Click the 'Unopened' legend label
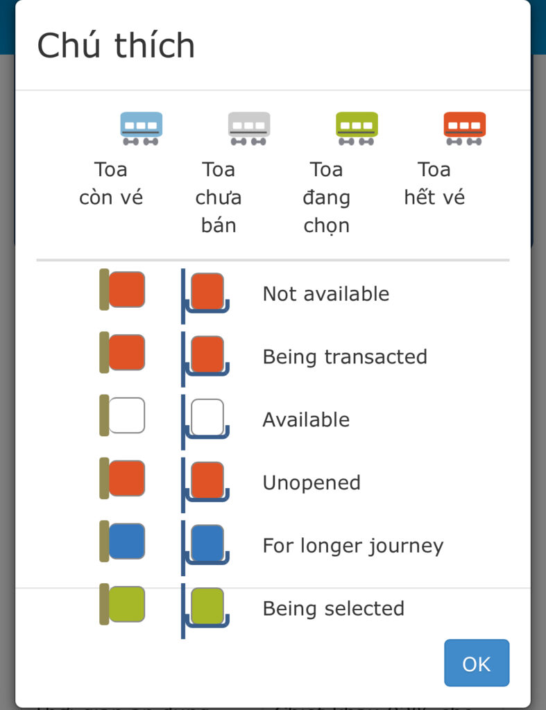 [x=312, y=483]
